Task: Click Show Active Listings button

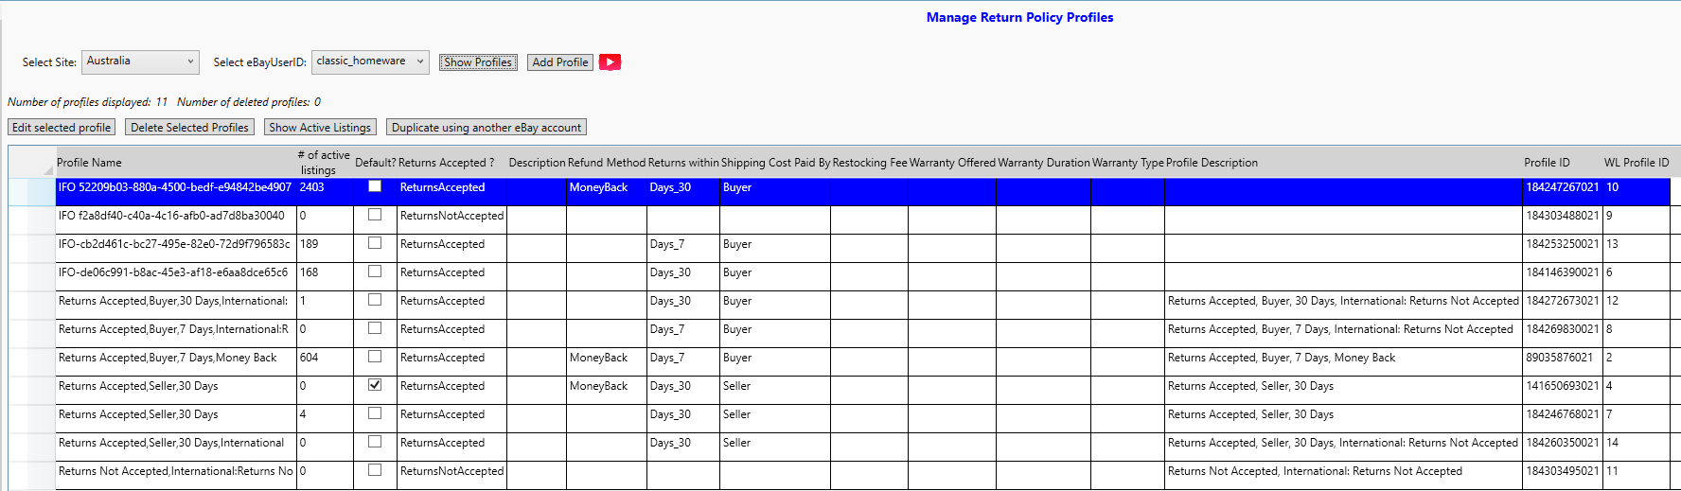Action: pyautogui.click(x=320, y=127)
